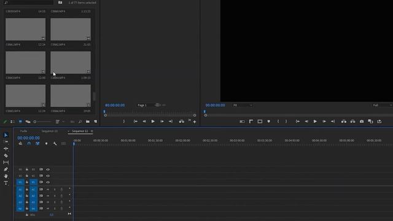Screen dimensions: 393x221
Task: Click Lift in program monitor
Action: click(344, 122)
